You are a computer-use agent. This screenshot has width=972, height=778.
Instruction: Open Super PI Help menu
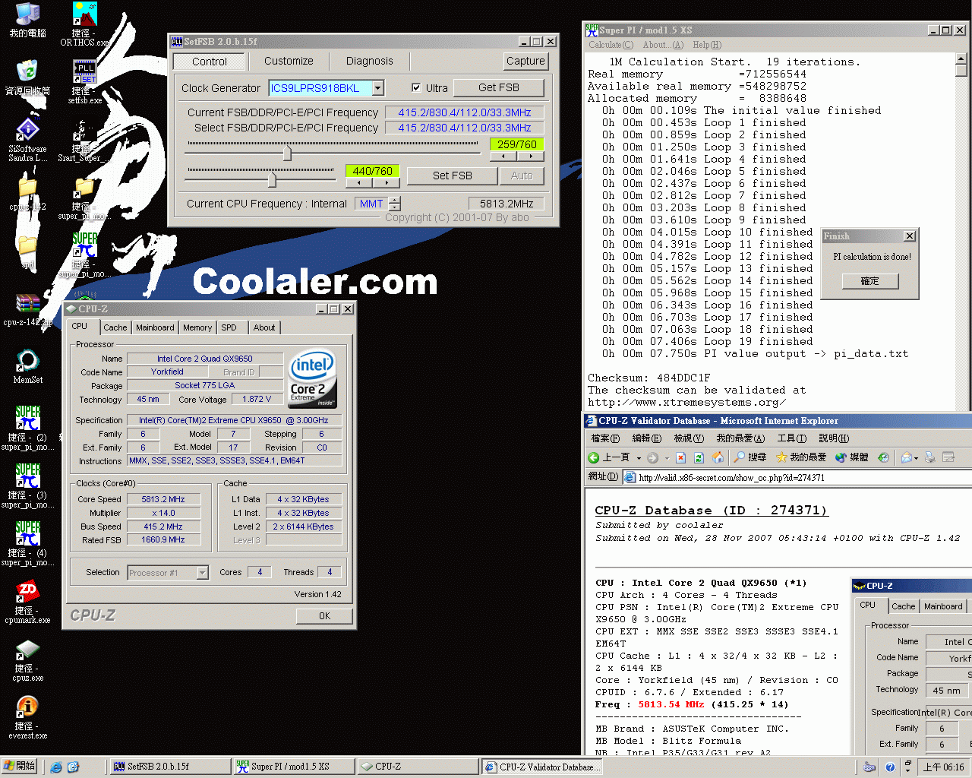(707, 45)
